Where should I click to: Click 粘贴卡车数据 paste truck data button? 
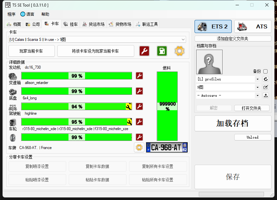(97, 180)
